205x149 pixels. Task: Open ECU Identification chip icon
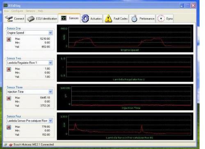point(31,19)
